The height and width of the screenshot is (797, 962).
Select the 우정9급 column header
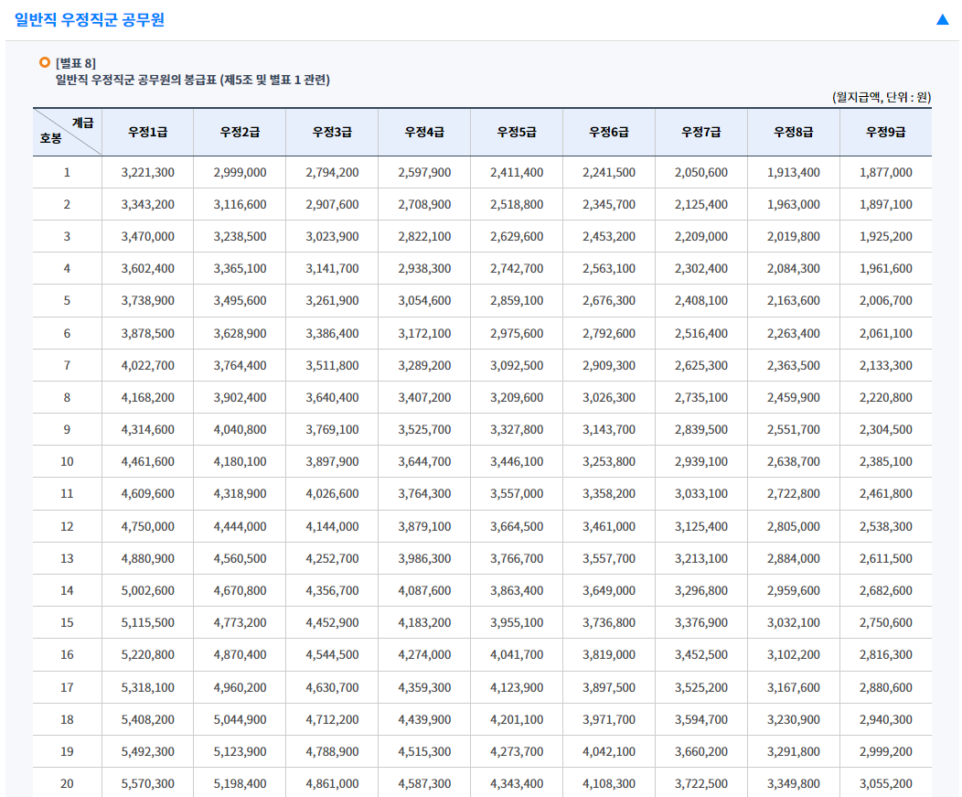coord(885,132)
